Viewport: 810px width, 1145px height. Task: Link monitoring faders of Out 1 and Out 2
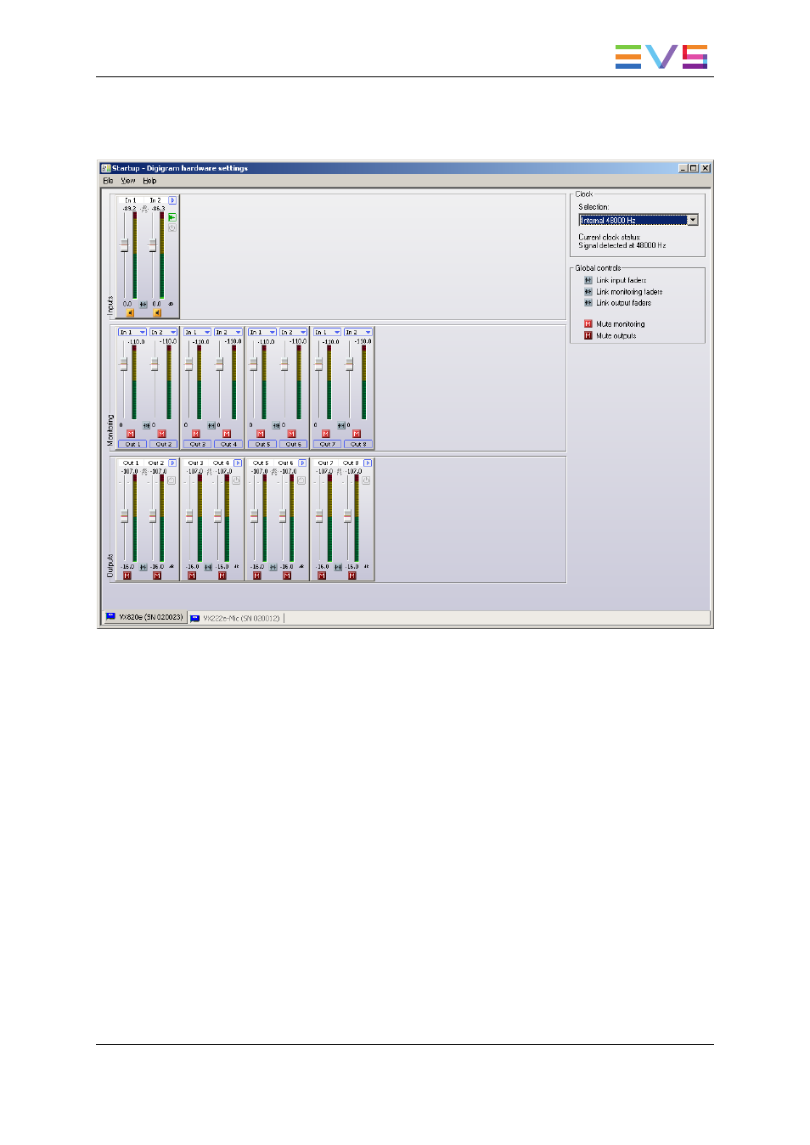(x=146, y=425)
